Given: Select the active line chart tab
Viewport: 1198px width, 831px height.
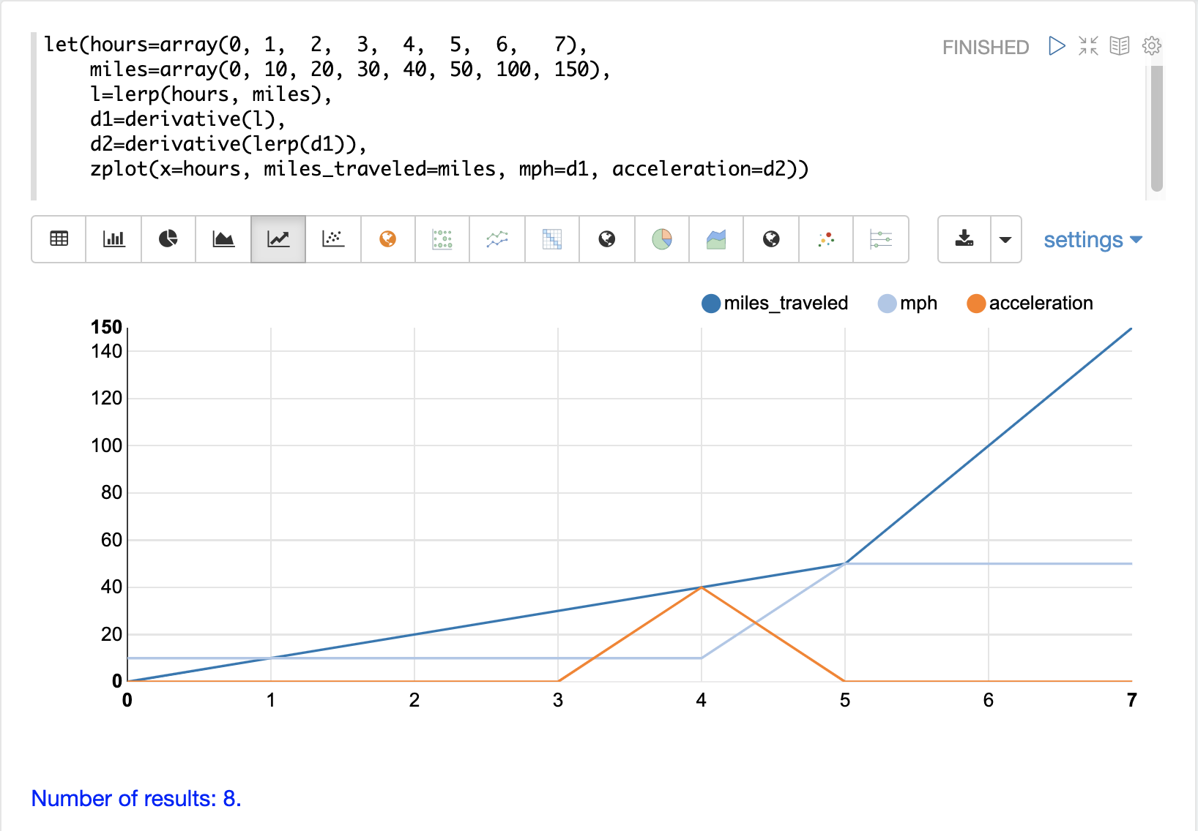Looking at the screenshot, I should coord(278,239).
